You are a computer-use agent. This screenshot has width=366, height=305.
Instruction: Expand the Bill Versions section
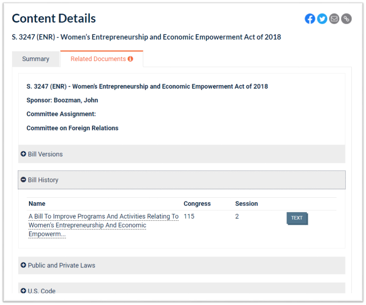click(45, 154)
